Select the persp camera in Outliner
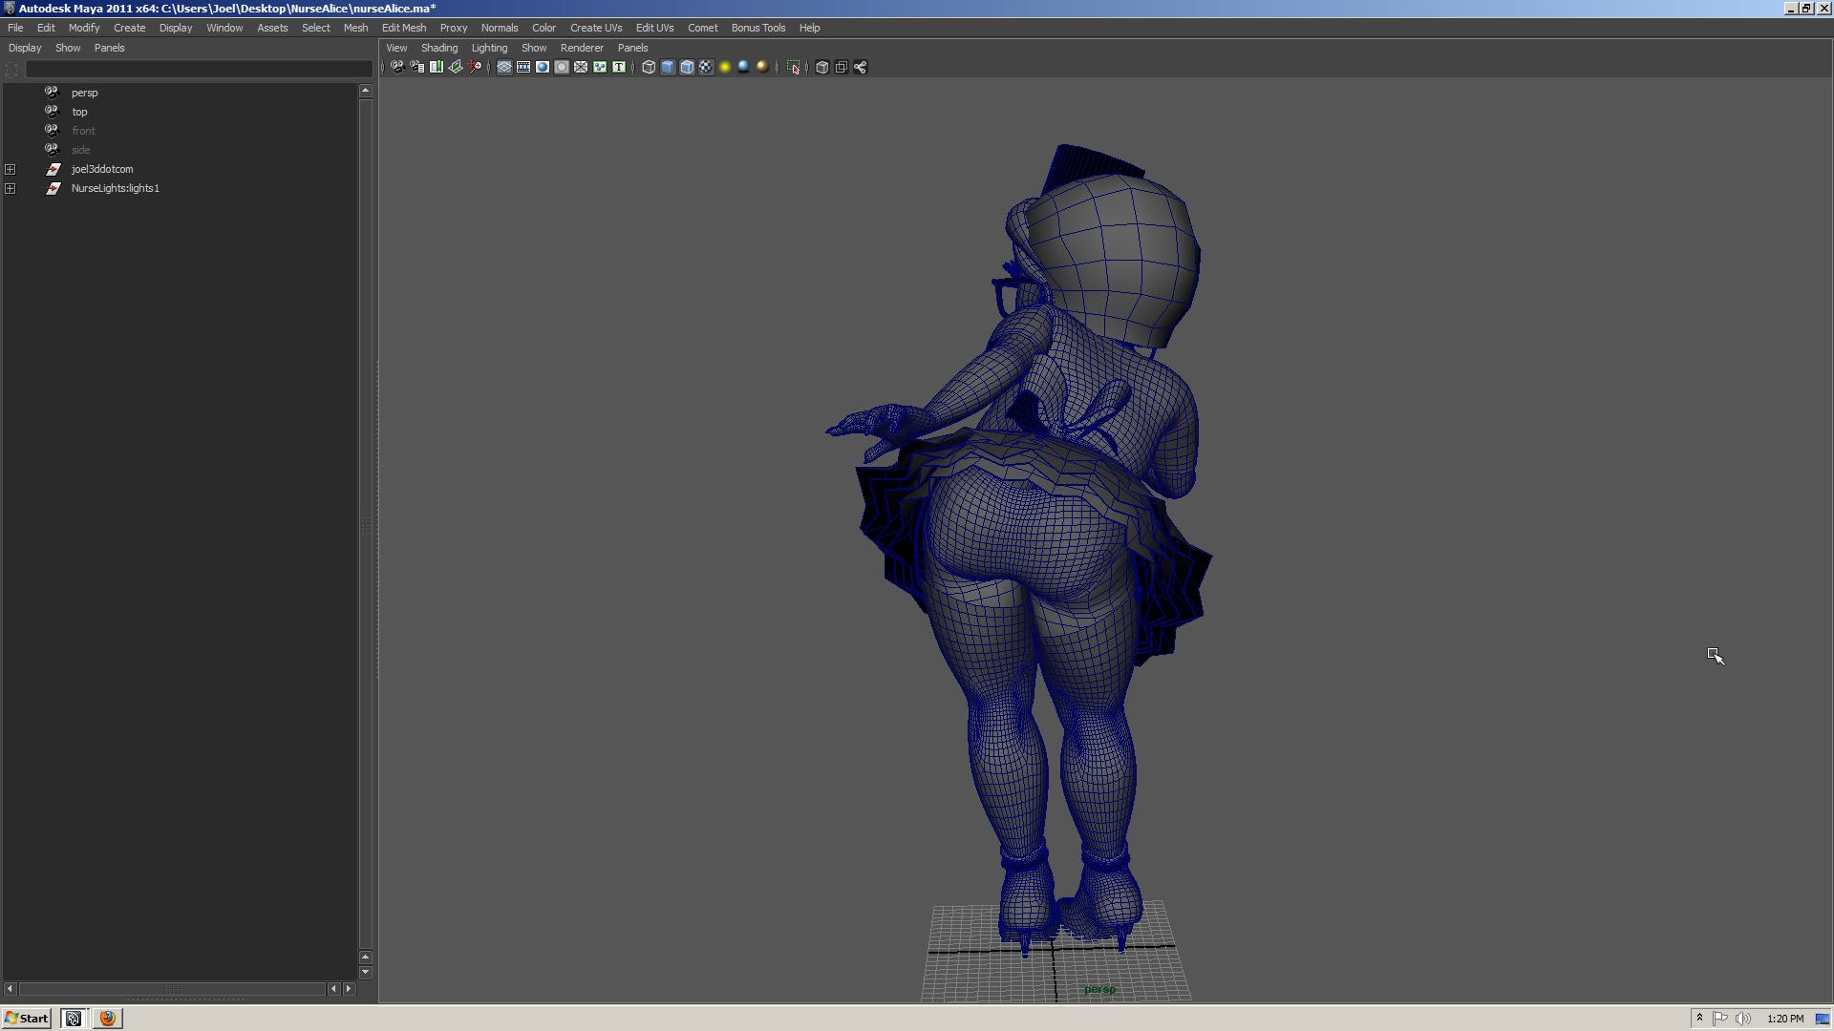Viewport: 1834px width, 1031px height. point(84,93)
